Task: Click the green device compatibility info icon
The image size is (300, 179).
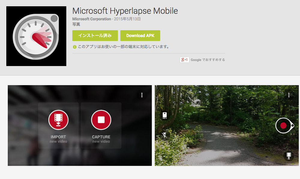Action: 75,47
